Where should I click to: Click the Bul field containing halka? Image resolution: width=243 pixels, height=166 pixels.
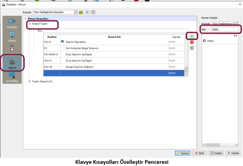(x=225, y=29)
